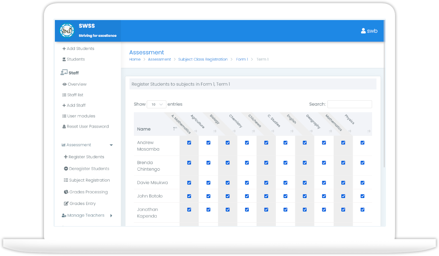Viewport: 439px width, 256px height.
Task: Uncheck Physics for Brenda Chintengo
Action: [x=363, y=163]
